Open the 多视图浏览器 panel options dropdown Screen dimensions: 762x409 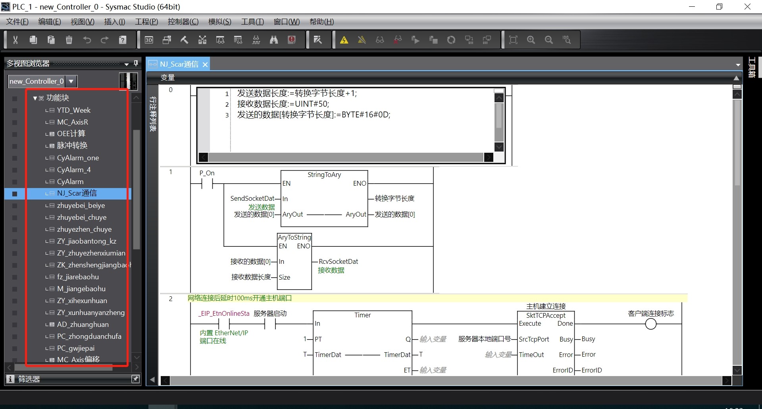(x=127, y=64)
